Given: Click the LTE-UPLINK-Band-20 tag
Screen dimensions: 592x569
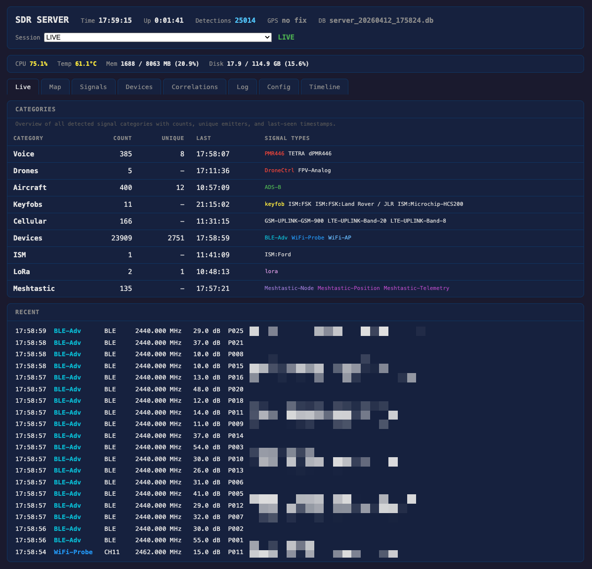Looking at the screenshot, I should click(357, 221).
